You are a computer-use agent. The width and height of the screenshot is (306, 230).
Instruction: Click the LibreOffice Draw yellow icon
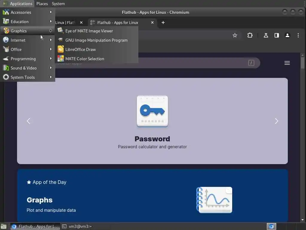[x=60, y=49]
